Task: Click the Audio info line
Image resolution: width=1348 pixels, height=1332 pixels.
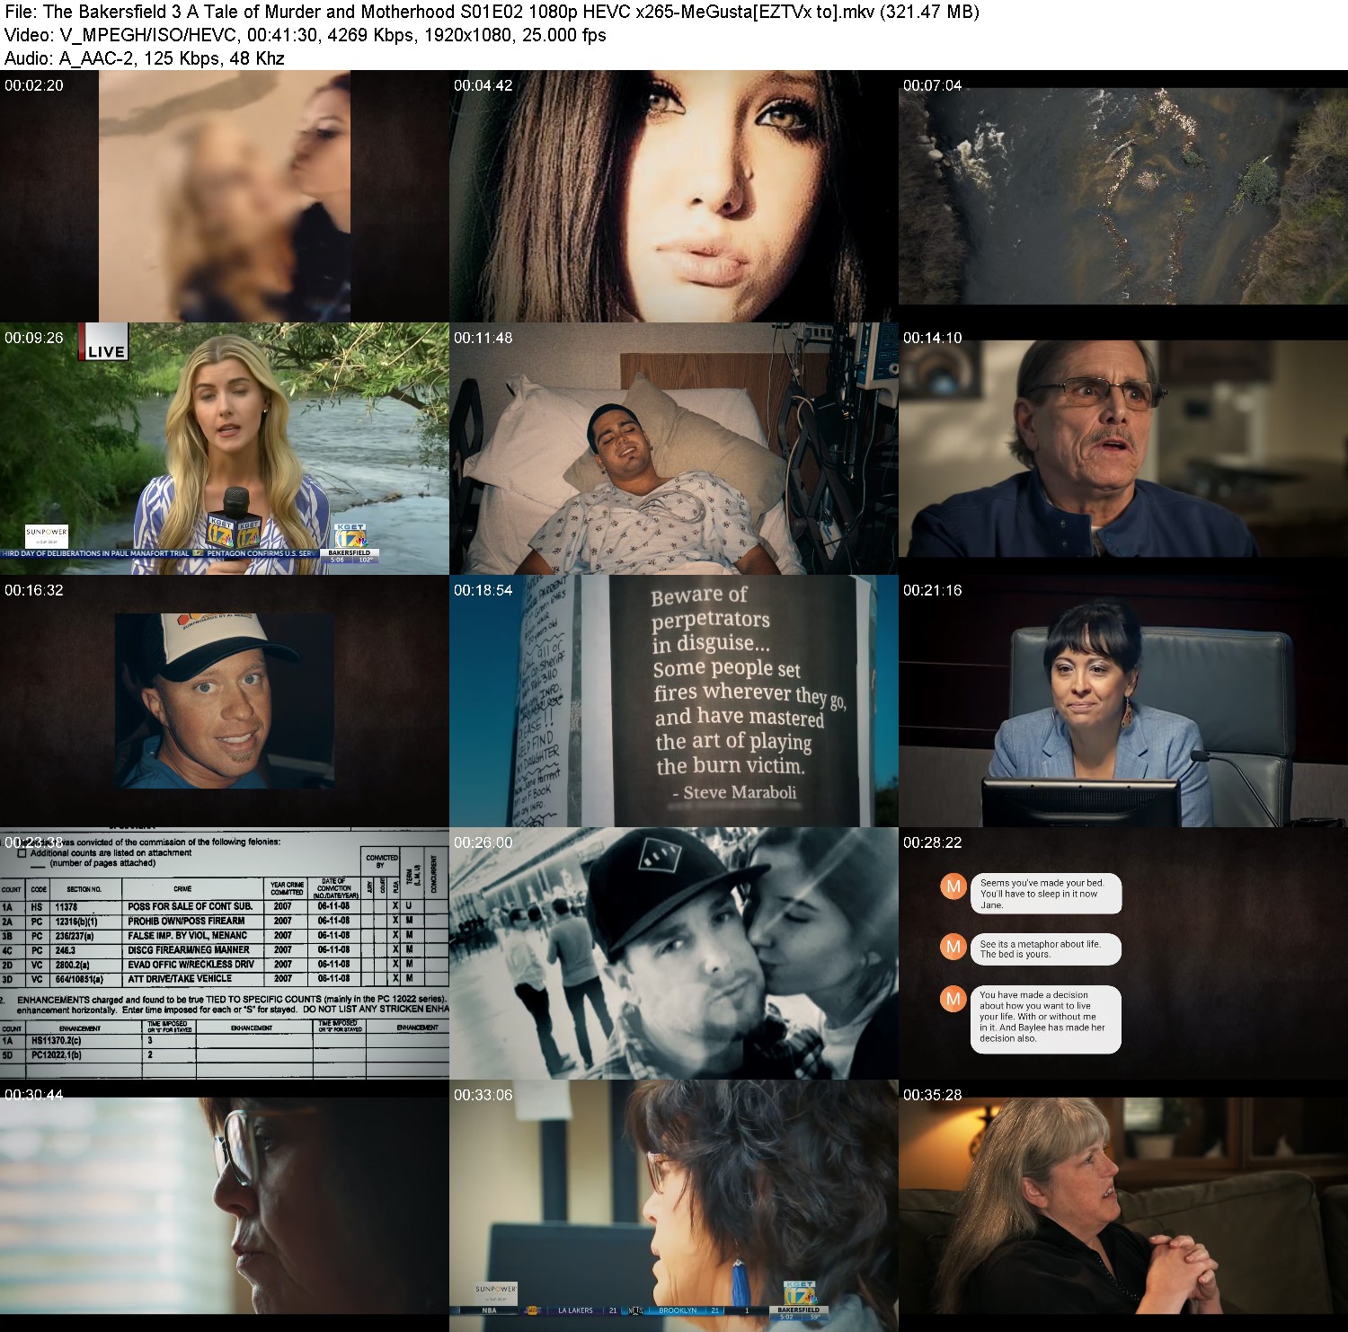Action: coord(145,58)
